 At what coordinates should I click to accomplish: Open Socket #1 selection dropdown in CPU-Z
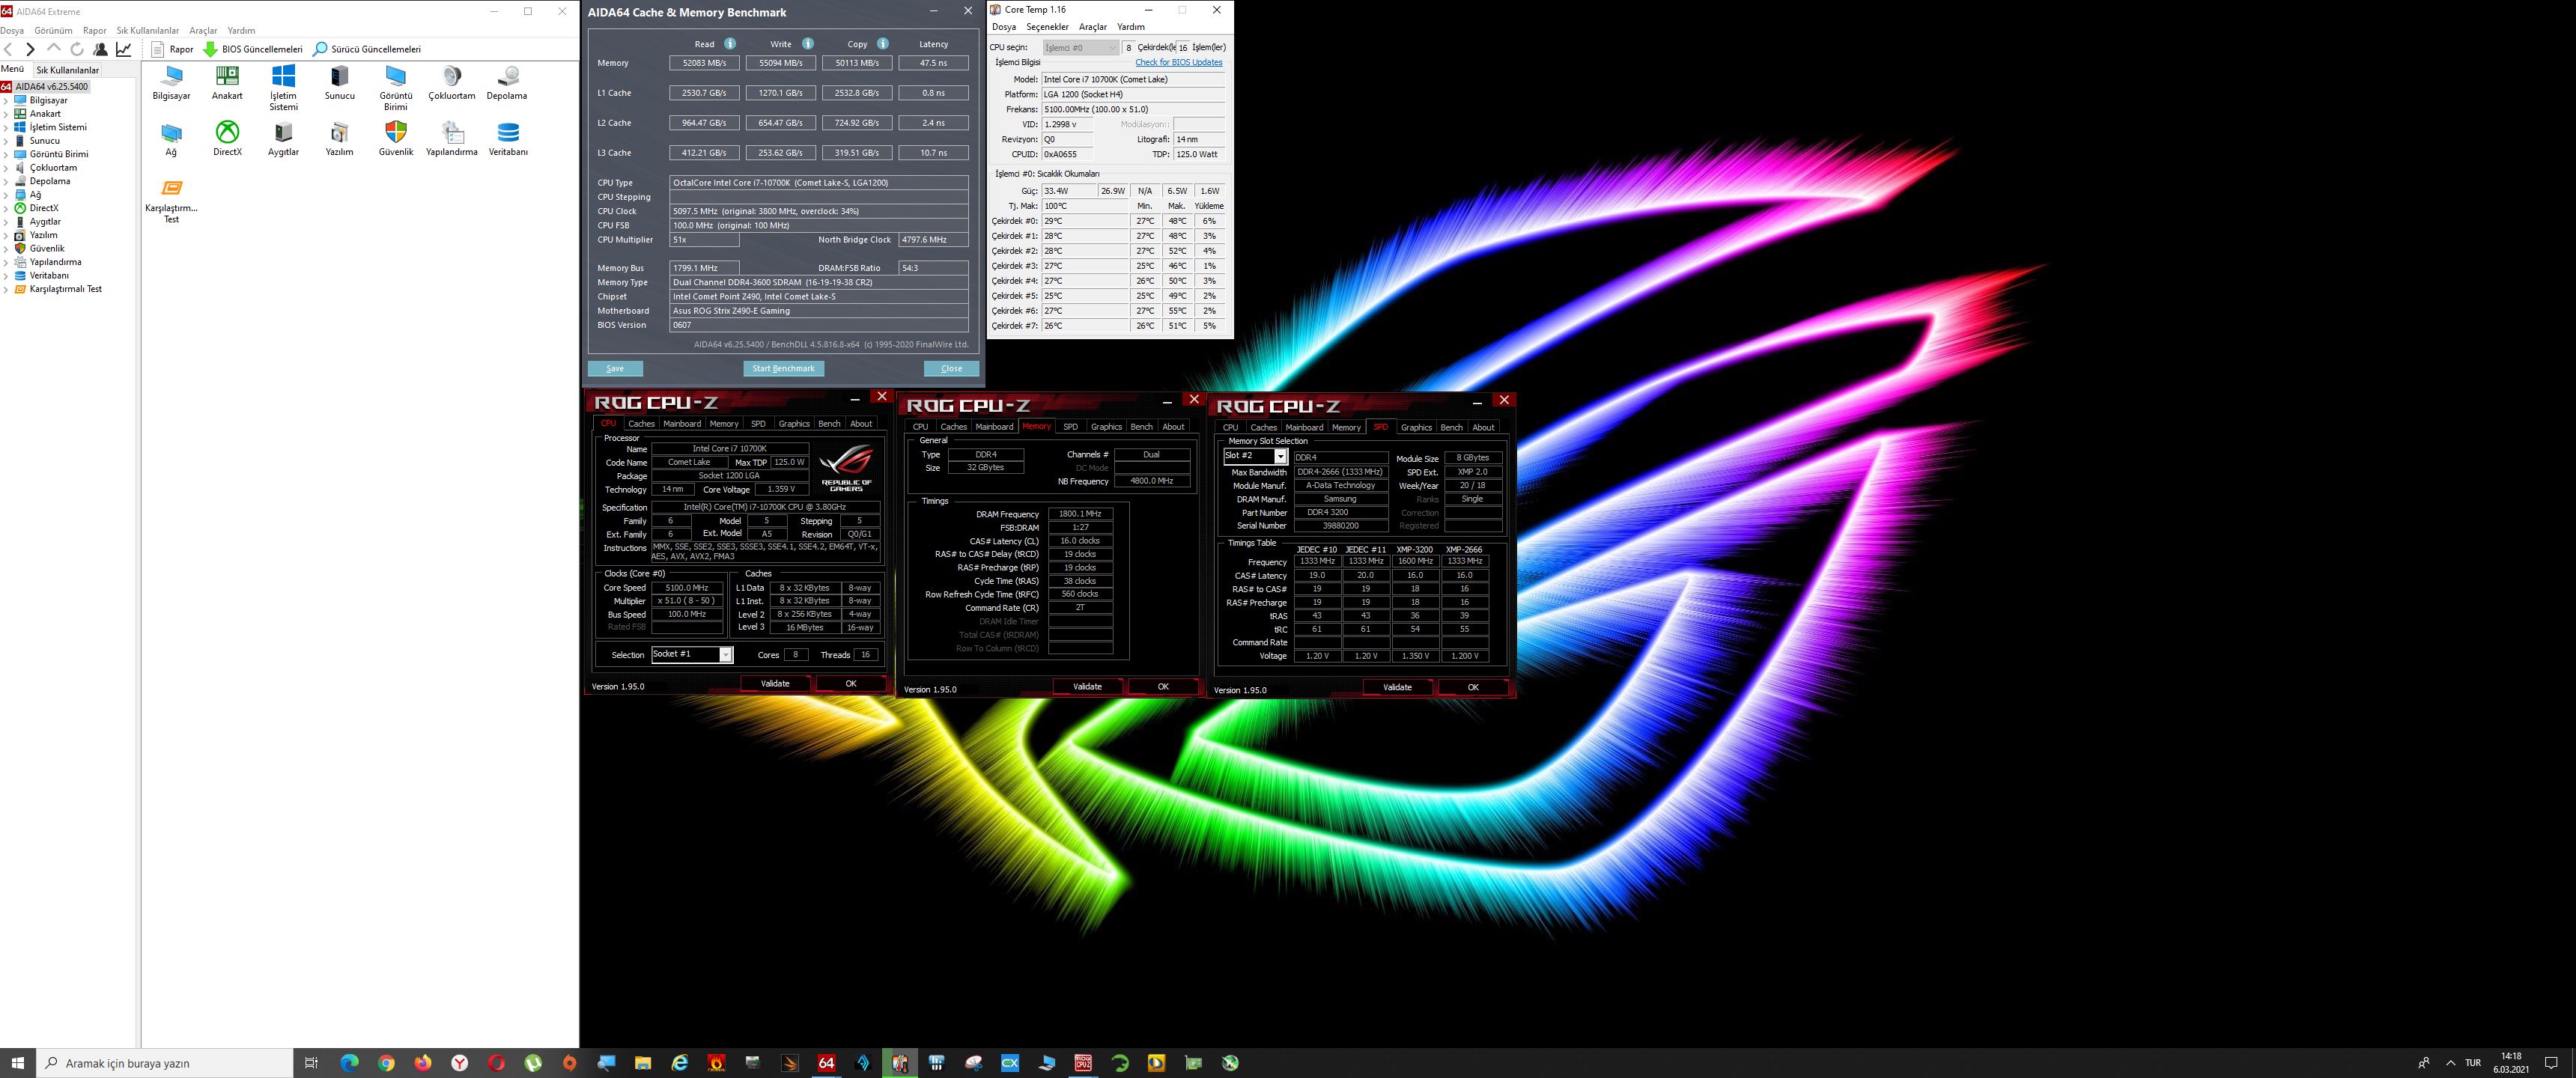pos(726,655)
